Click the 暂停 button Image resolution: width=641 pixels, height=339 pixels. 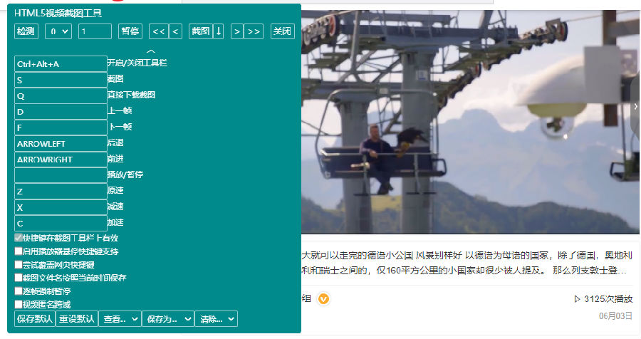point(130,31)
